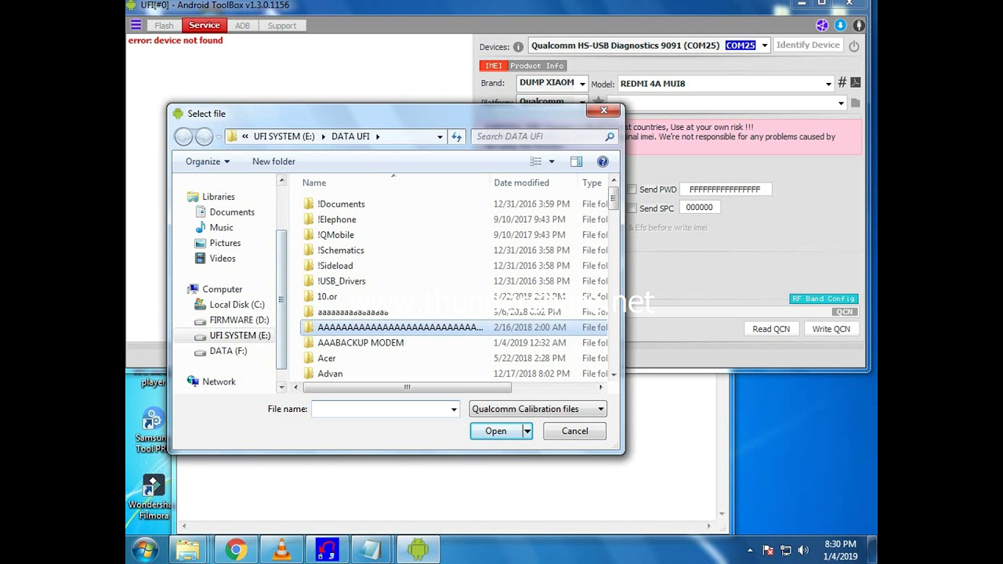The height and width of the screenshot is (564, 1003).
Task: Open the PDF icon next to Model
Action: [856, 82]
